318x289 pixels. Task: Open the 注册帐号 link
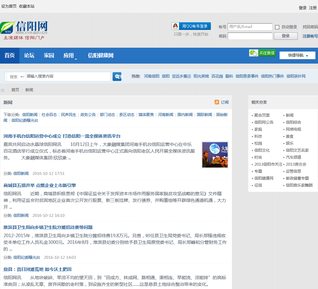click(310, 36)
